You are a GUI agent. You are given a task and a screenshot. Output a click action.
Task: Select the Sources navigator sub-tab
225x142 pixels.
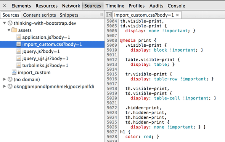(11, 15)
